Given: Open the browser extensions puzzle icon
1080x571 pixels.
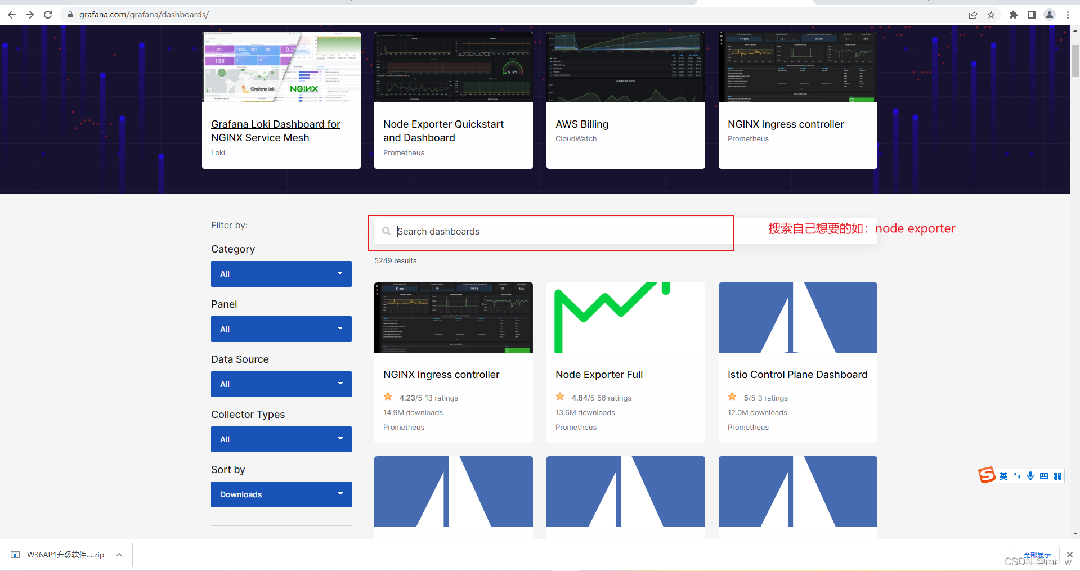Looking at the screenshot, I should coord(1013,15).
